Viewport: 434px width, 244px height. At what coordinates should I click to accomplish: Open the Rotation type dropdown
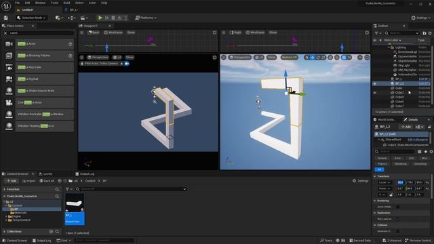pos(385,188)
